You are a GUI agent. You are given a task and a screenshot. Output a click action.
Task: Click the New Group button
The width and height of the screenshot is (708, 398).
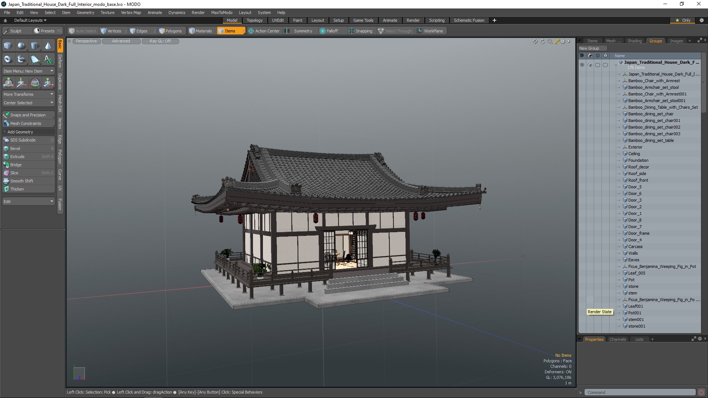point(589,48)
